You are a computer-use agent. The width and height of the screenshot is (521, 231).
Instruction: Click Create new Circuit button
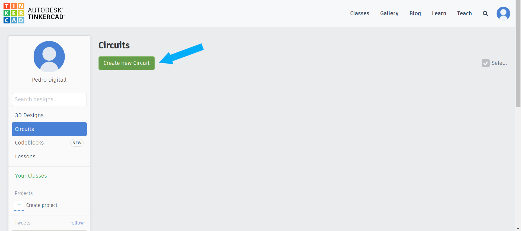click(126, 63)
